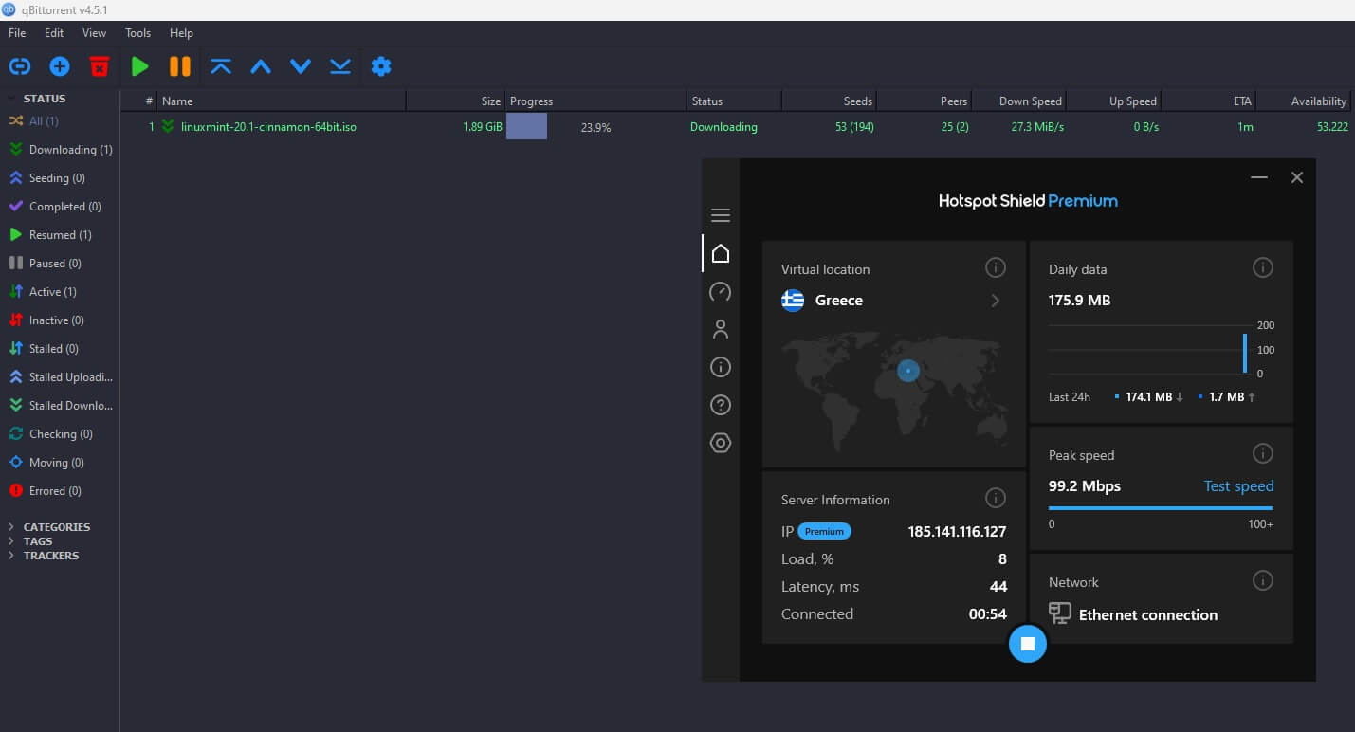Expand the TRACKERS section
The width and height of the screenshot is (1355, 732).
[x=11, y=556]
